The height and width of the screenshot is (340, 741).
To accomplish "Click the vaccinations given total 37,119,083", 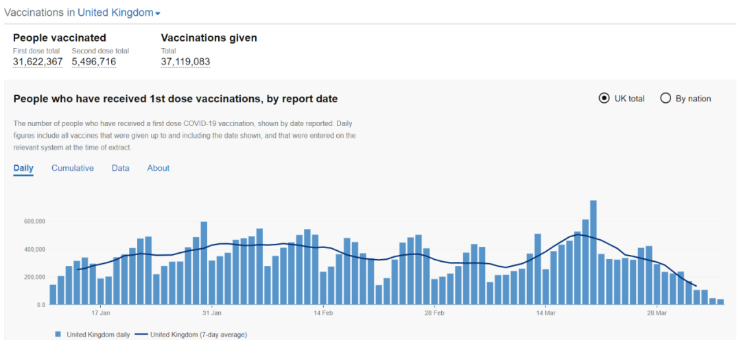I will click(185, 62).
